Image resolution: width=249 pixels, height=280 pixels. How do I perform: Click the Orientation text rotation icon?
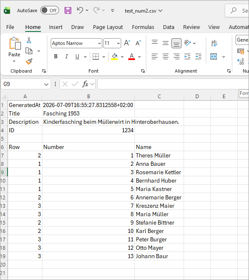187,43
